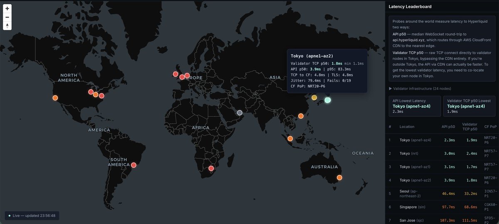Screen dimensions: 499x224
Task: Select the San Jose (sjc) leaderboard row
Action: [442, 219]
